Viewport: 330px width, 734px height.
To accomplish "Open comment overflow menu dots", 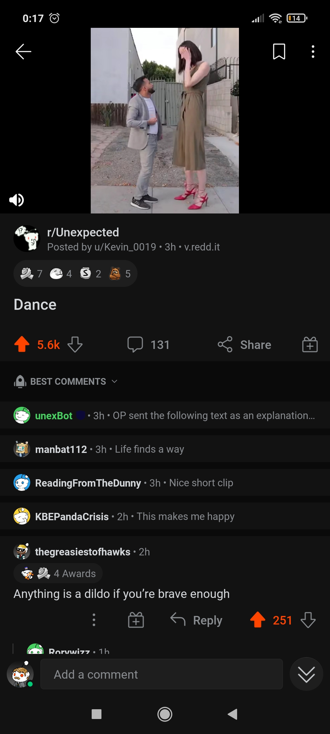I will 94,620.
